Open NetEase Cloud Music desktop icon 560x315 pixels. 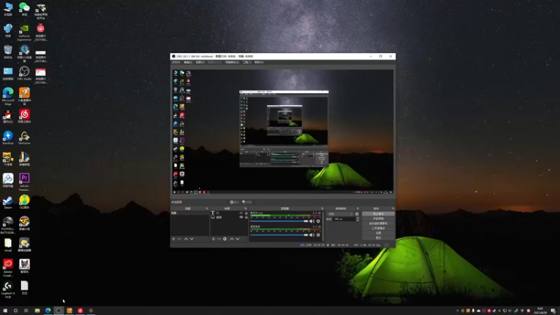click(24, 116)
